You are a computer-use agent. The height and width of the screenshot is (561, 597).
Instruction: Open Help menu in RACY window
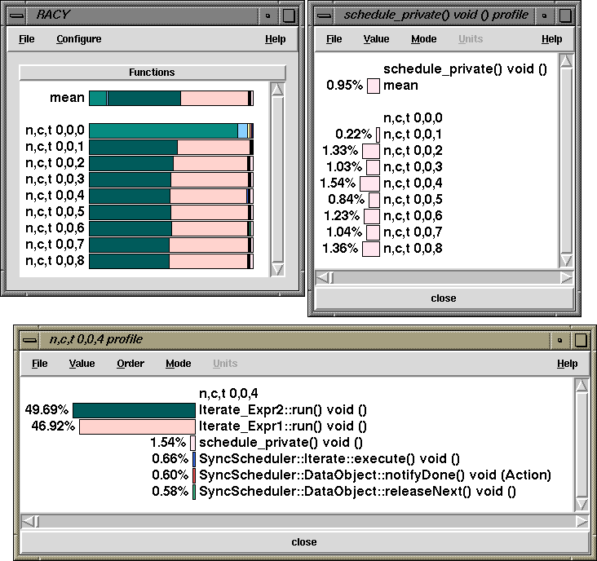click(276, 39)
